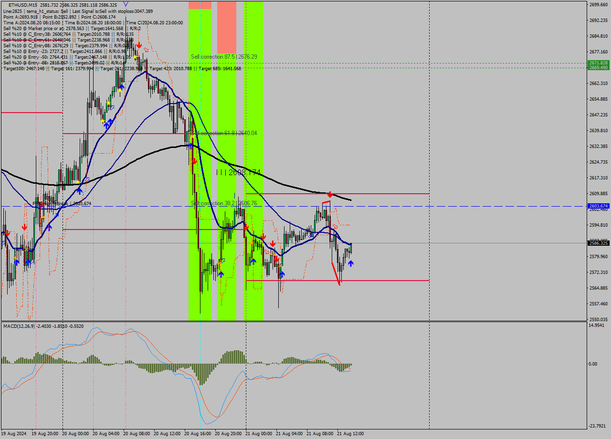Screen dimensions: 611x439
Task: Click the 2594.810 price axis label
Action: pos(598,225)
